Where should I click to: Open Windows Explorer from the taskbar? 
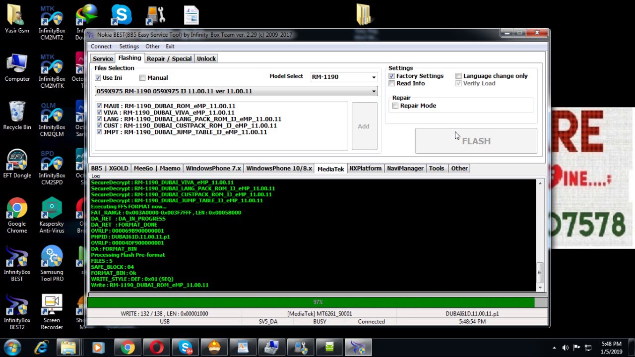(x=68, y=348)
